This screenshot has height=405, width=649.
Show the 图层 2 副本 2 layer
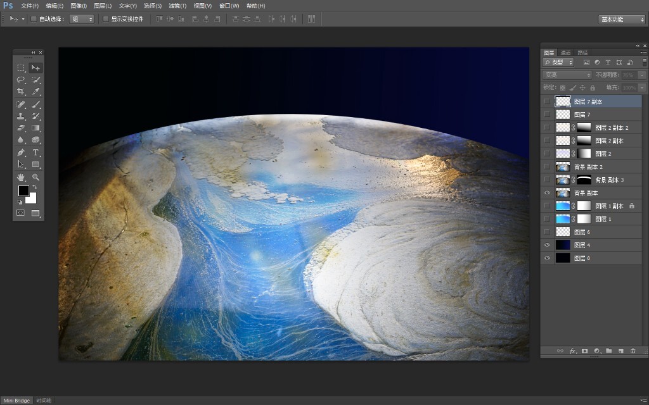pyautogui.click(x=547, y=127)
